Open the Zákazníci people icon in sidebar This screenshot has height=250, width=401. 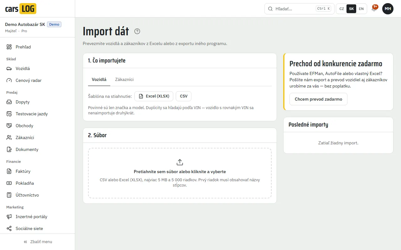pos(9,137)
